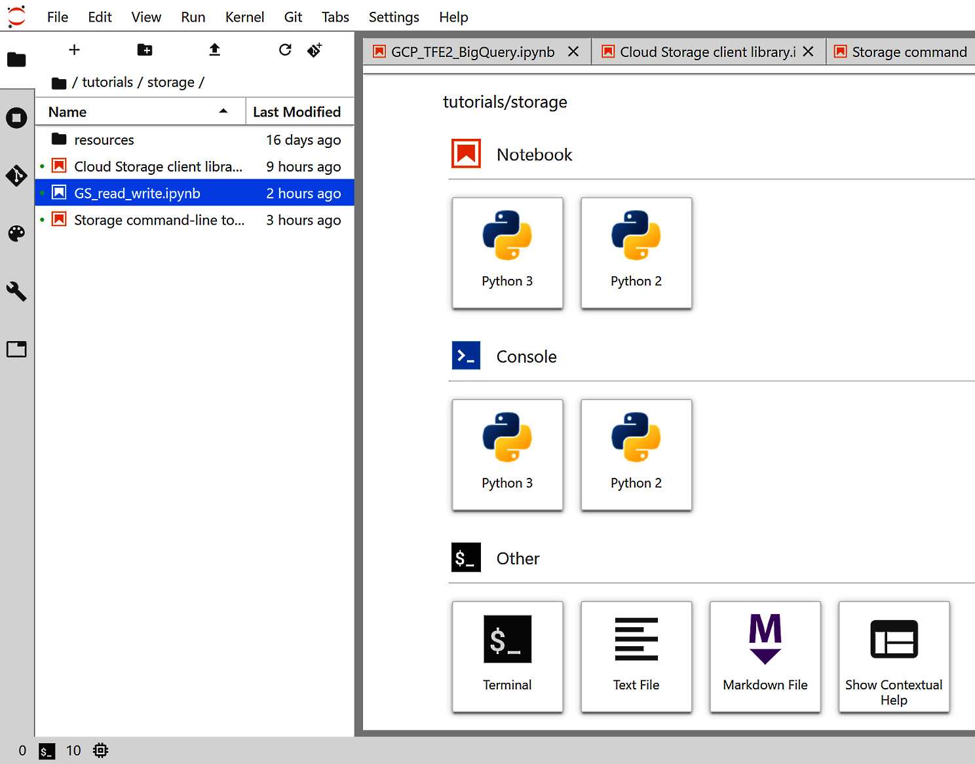Click the status bar number 10
This screenshot has width=975, height=764.
pyautogui.click(x=73, y=750)
